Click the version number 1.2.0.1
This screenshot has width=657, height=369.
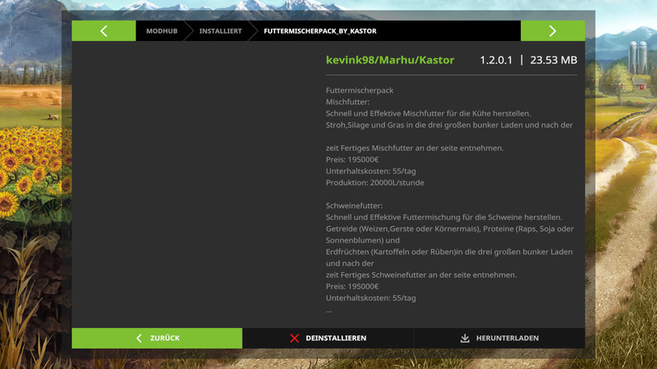pos(496,61)
